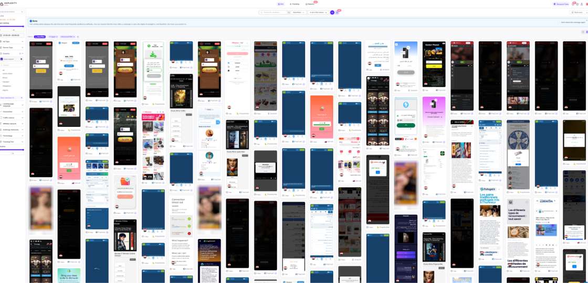Close the Note banner

(x=585, y=20)
